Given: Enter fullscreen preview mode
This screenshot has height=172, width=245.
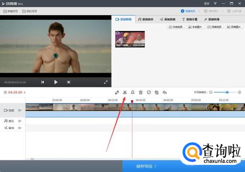Looking at the screenshot, I should (106, 82).
